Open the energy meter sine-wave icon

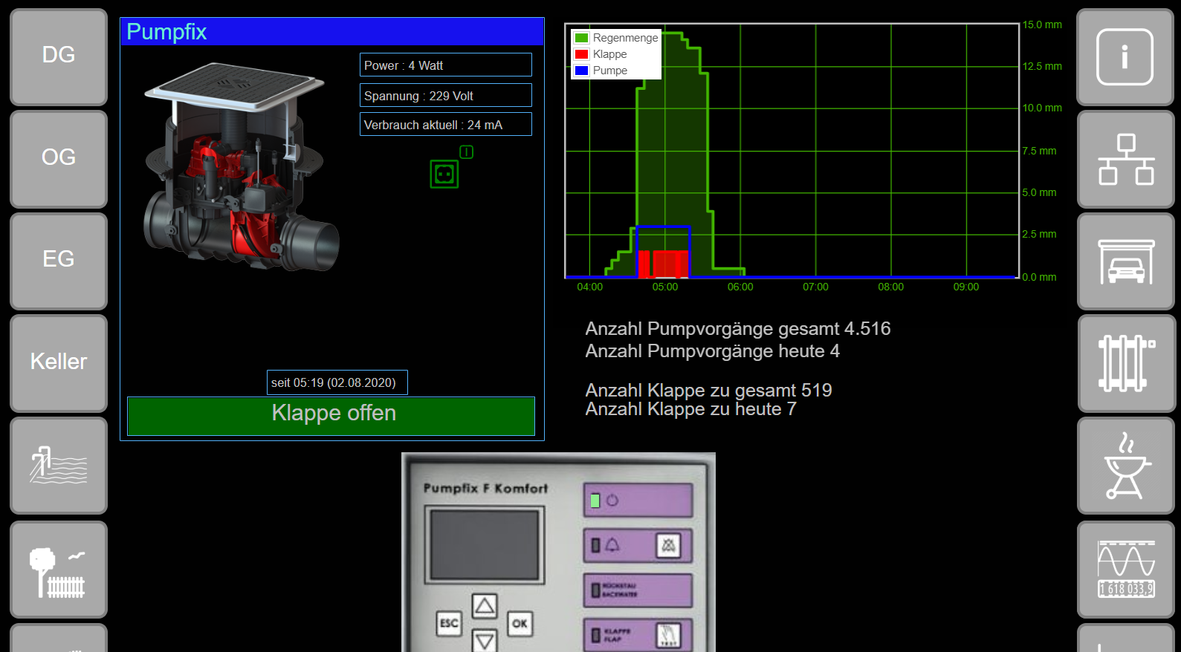(1126, 570)
